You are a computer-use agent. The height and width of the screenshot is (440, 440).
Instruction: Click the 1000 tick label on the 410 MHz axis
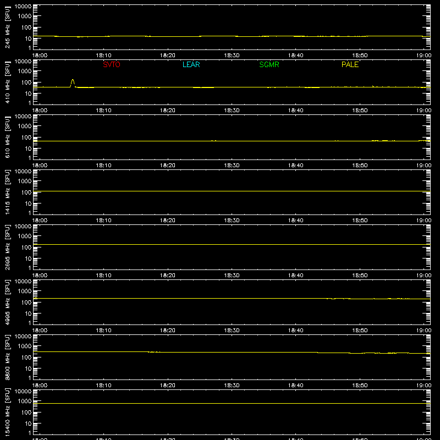click(x=25, y=71)
